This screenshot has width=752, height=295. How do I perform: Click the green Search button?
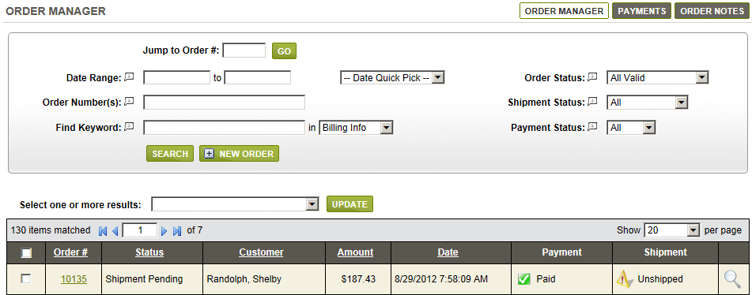click(x=170, y=154)
